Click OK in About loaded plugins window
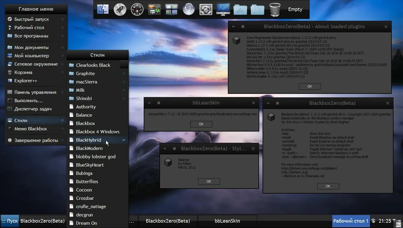This screenshot has width=403, height=228. (310, 86)
